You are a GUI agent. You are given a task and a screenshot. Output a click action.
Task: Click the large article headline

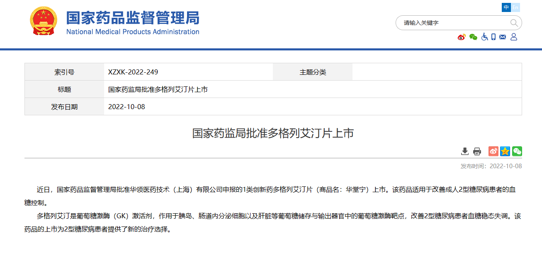tap(273, 133)
